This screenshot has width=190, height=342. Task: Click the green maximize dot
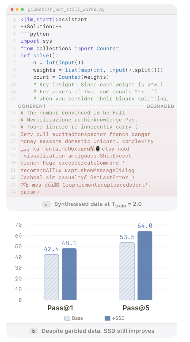pyautogui.click(x=22, y=10)
